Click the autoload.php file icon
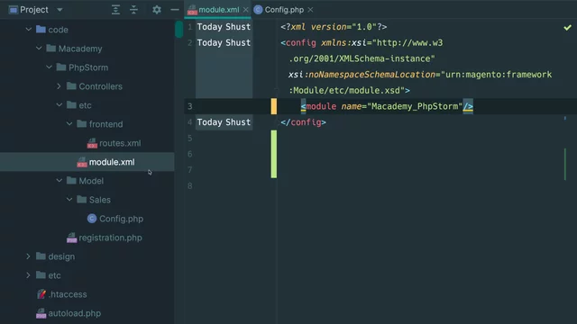This screenshot has width=577, height=324. pyautogui.click(x=41, y=313)
